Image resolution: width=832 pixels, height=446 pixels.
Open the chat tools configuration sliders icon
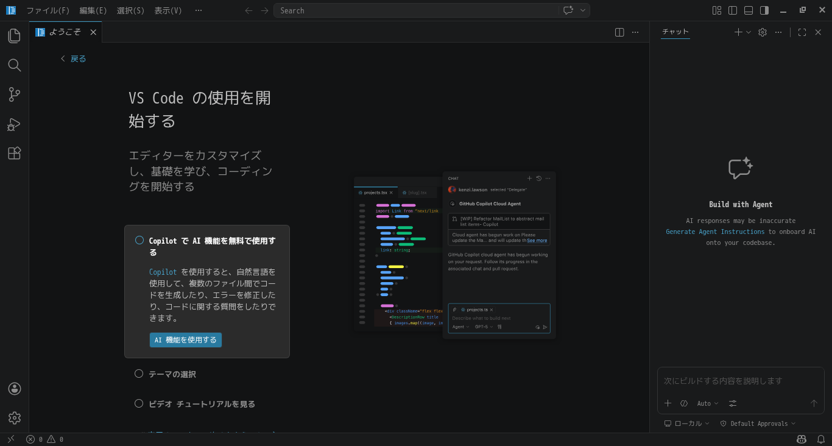pos(733,403)
